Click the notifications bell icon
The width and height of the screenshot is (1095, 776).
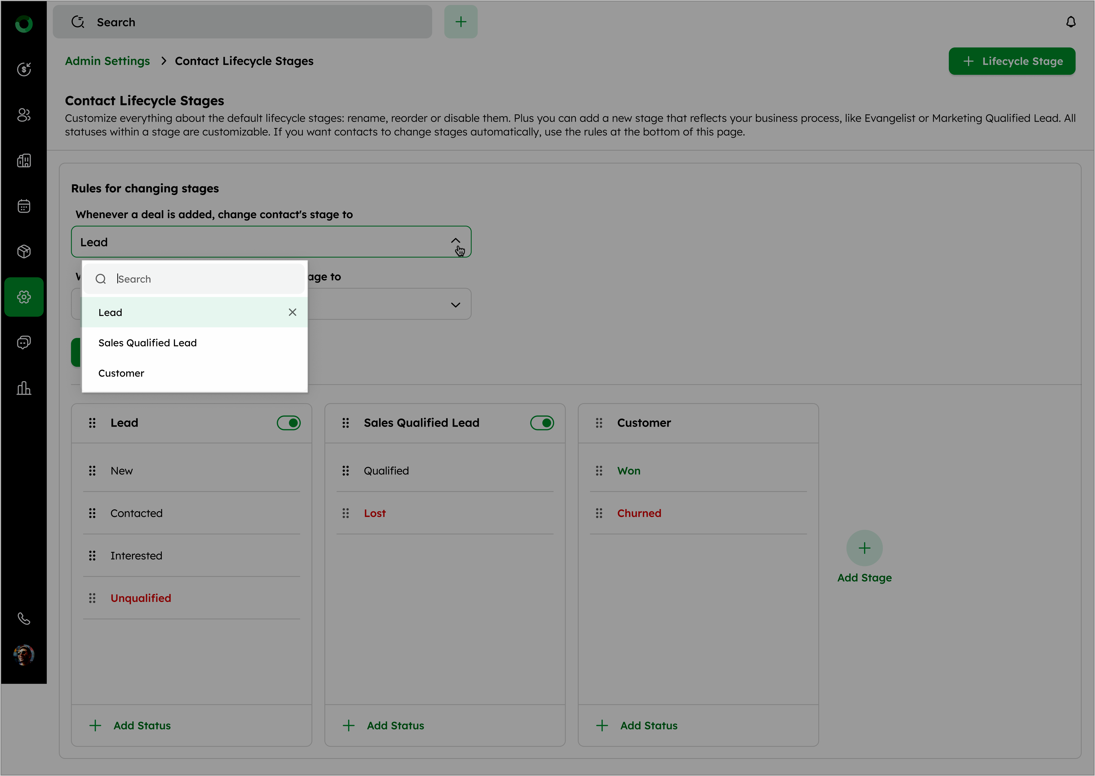click(1071, 22)
